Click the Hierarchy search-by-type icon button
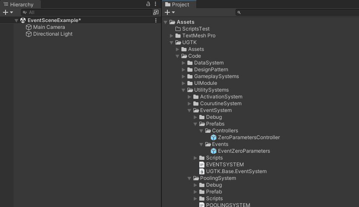Image resolution: width=359 pixels, height=207 pixels. pyautogui.click(x=156, y=12)
